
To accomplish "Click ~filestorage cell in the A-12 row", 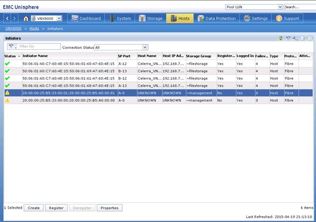I will 197,64.
